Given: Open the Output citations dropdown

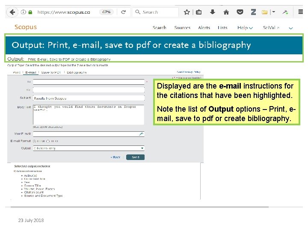Looking at the screenshot, I should pyautogui.click(x=89, y=148).
